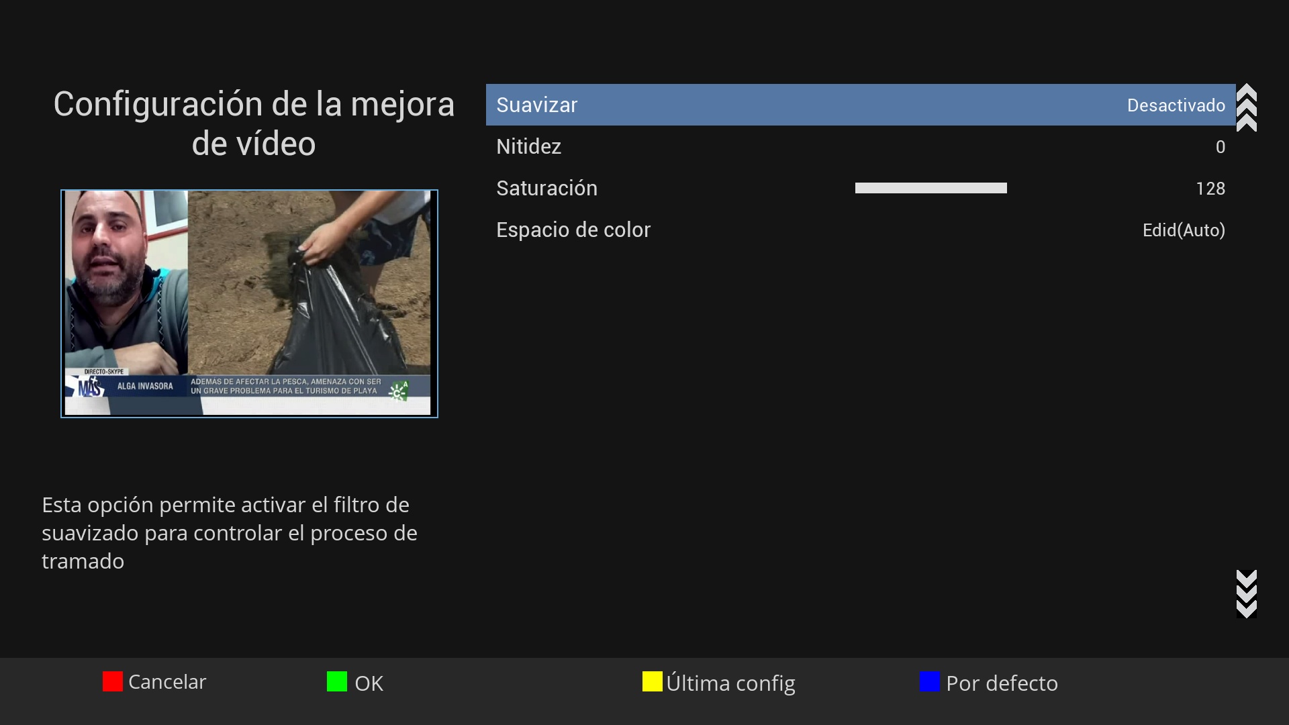Click the live TV preview thumbnail

coord(249,303)
